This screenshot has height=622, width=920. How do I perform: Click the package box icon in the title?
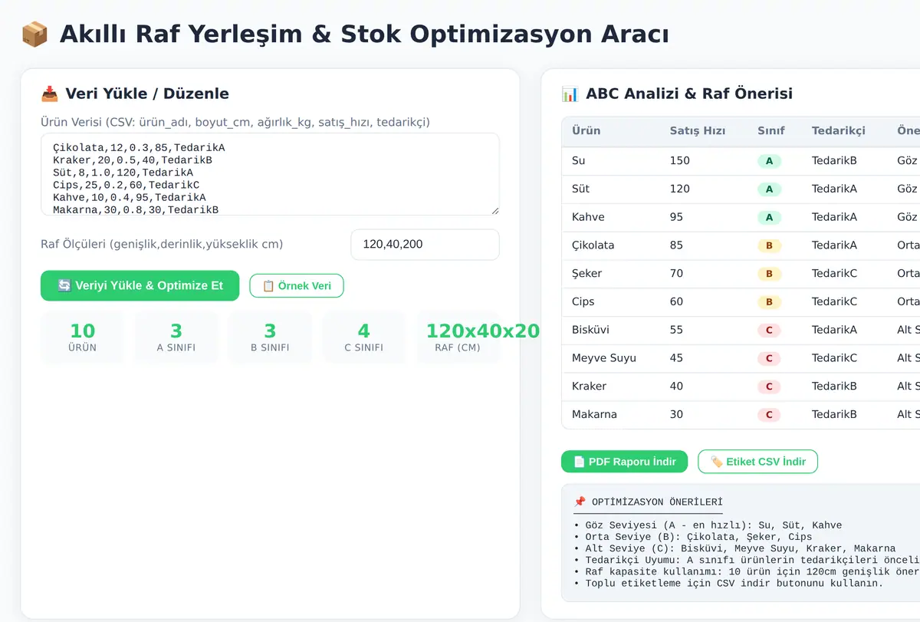34,35
